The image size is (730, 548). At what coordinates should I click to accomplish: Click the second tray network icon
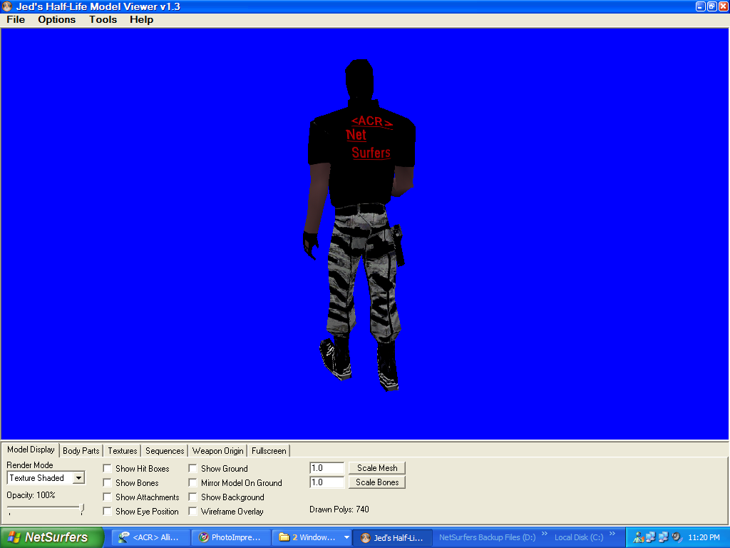tap(650, 537)
